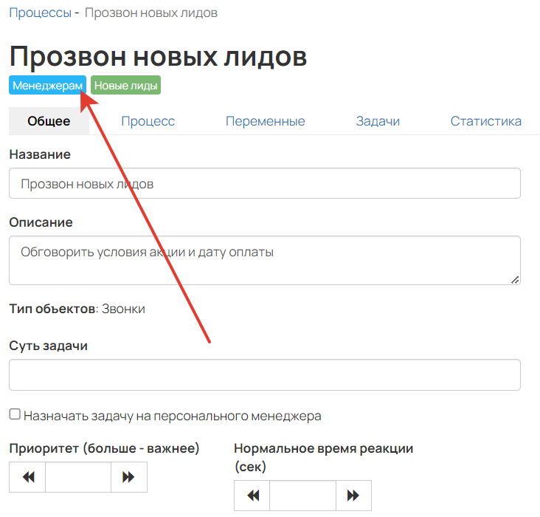The image size is (540, 517).
Task: Focus the Суть задачи input field
Action: point(265,375)
